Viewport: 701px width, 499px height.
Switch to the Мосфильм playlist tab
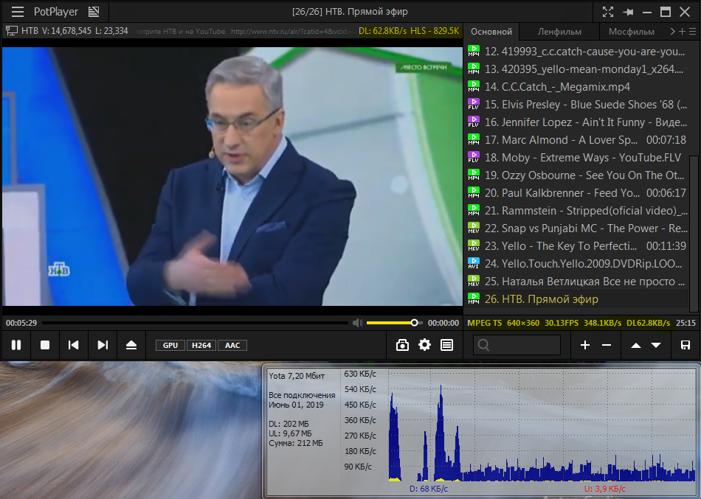click(631, 32)
